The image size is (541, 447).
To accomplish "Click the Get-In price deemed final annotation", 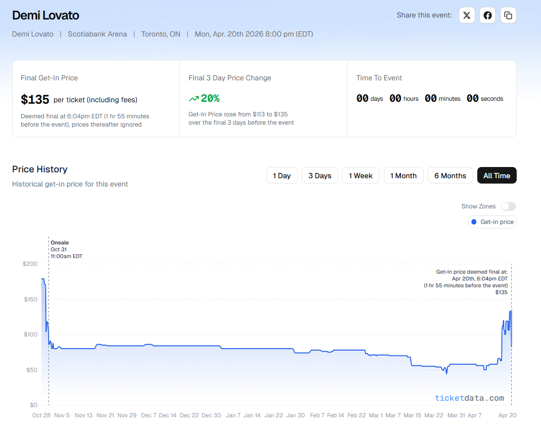I will pyautogui.click(x=466, y=282).
